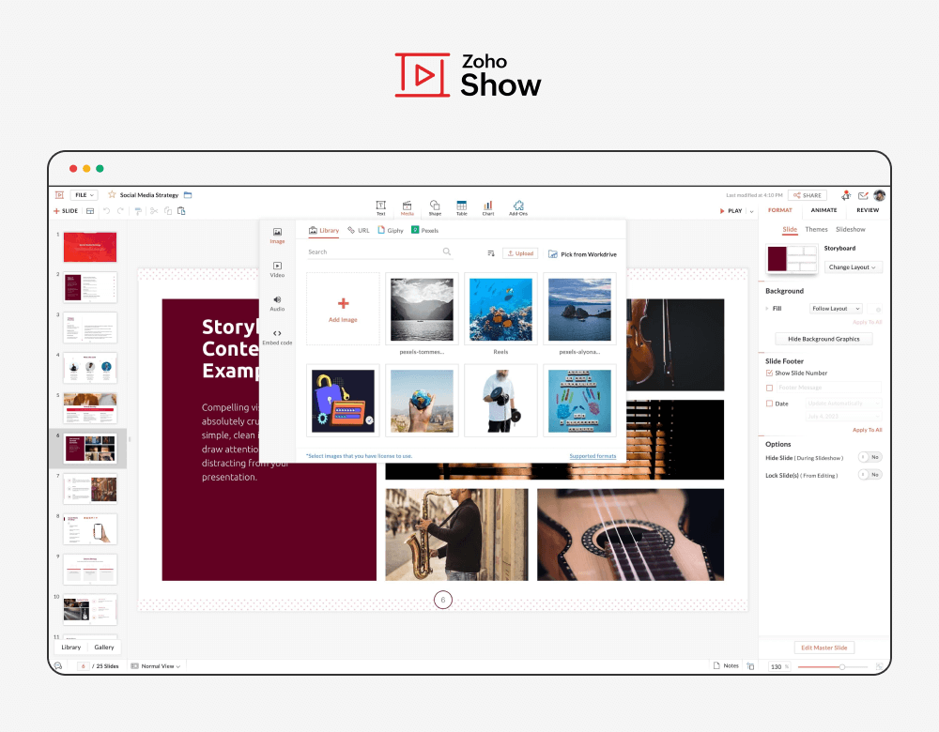The width and height of the screenshot is (939, 732).
Task: Enable the Footer Message checkbox
Action: pyautogui.click(x=770, y=388)
